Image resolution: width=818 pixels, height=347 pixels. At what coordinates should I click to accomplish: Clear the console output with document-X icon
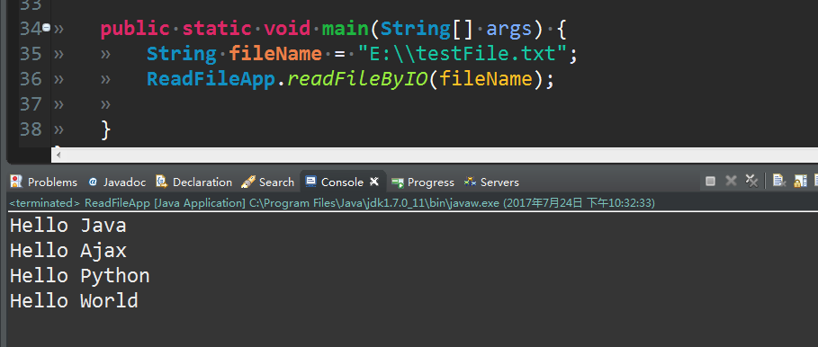(x=779, y=181)
